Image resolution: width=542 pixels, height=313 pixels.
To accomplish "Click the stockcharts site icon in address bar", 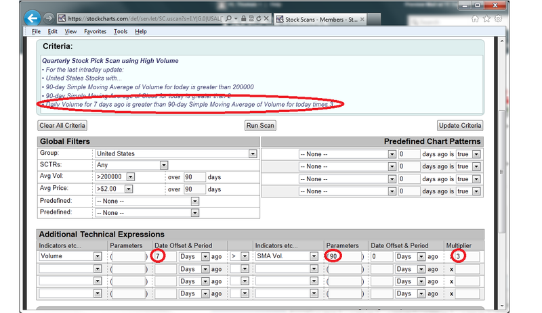I will pos(62,19).
